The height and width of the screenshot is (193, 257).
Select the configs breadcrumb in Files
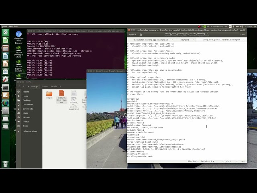[35, 86]
